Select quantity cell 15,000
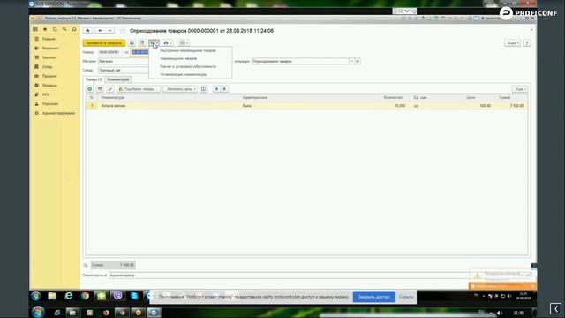 pos(395,106)
